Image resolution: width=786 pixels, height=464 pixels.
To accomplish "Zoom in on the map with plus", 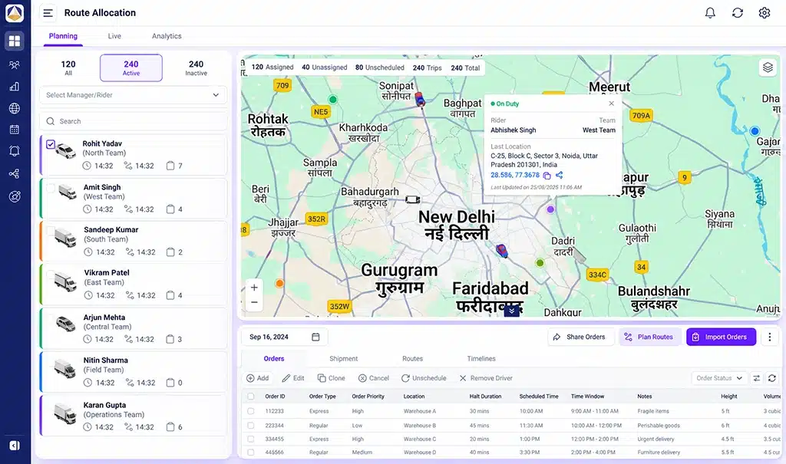I will click(254, 288).
